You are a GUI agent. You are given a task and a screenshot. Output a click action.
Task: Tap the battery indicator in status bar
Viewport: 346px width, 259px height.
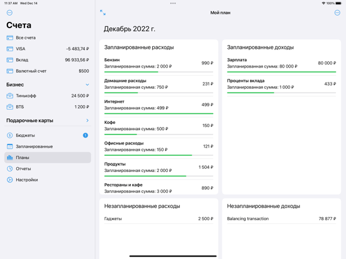click(338, 3)
